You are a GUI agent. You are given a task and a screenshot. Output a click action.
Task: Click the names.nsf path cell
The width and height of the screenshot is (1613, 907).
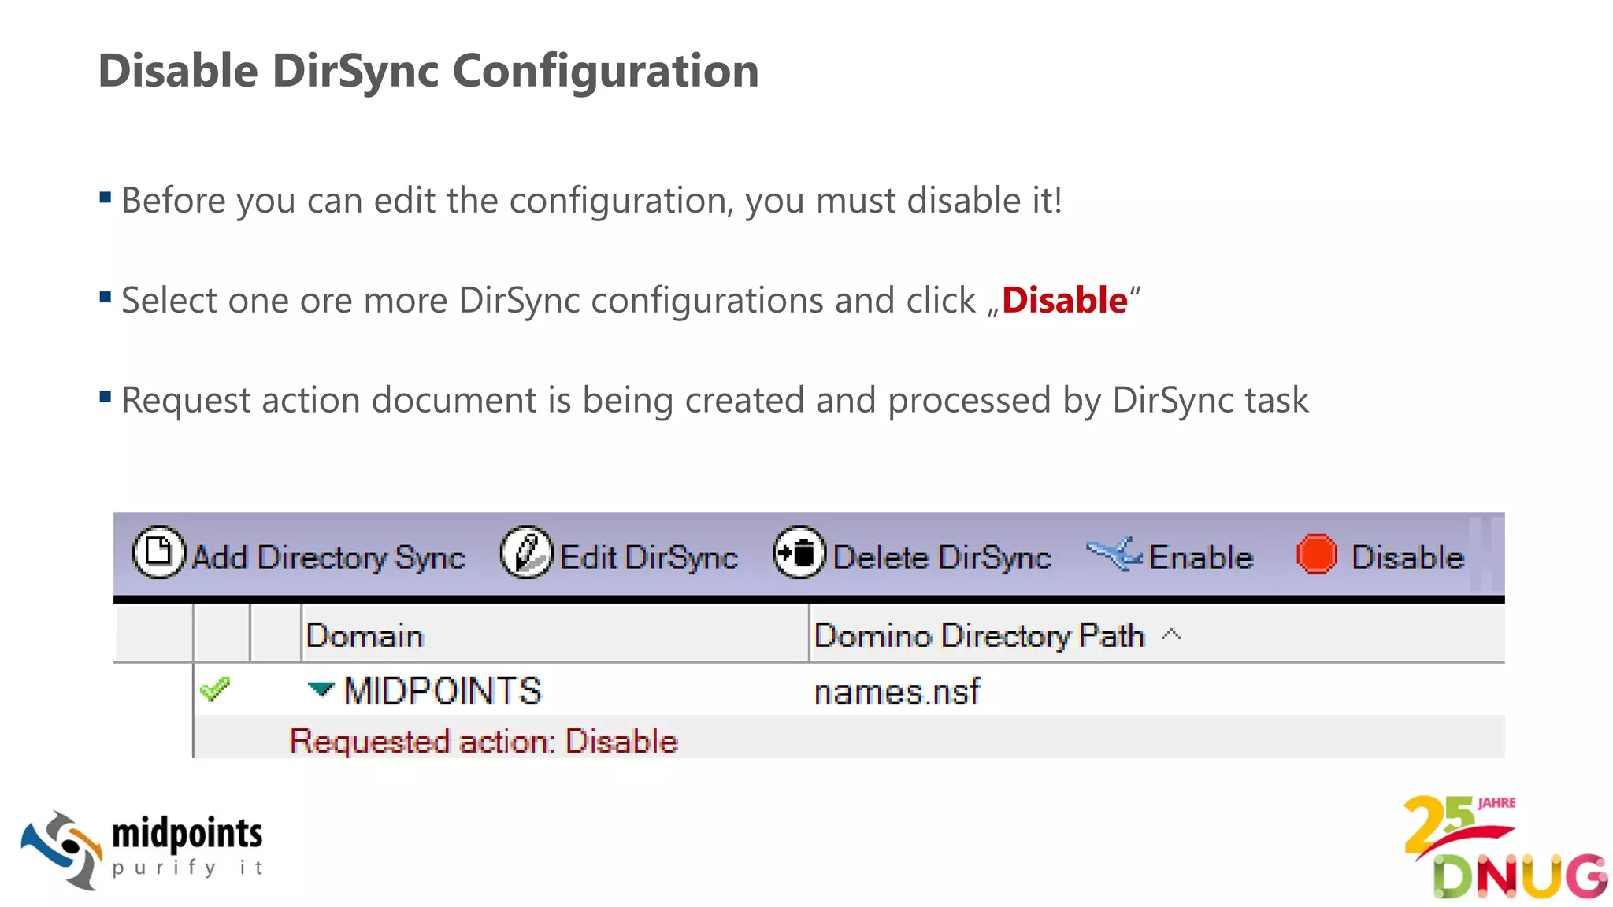897,693
